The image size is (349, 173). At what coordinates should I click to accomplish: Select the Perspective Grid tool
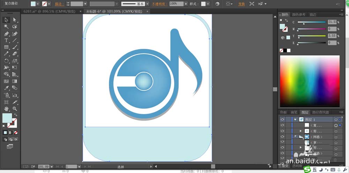15,74
